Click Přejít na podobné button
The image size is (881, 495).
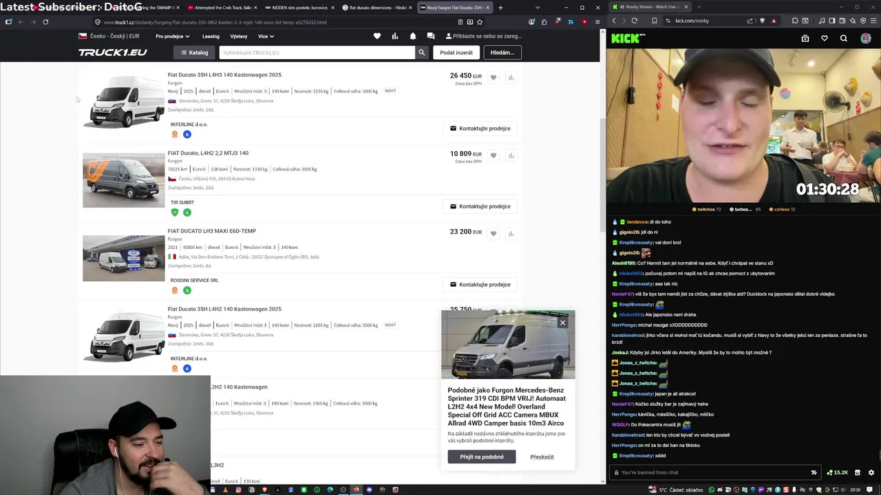pos(482,456)
